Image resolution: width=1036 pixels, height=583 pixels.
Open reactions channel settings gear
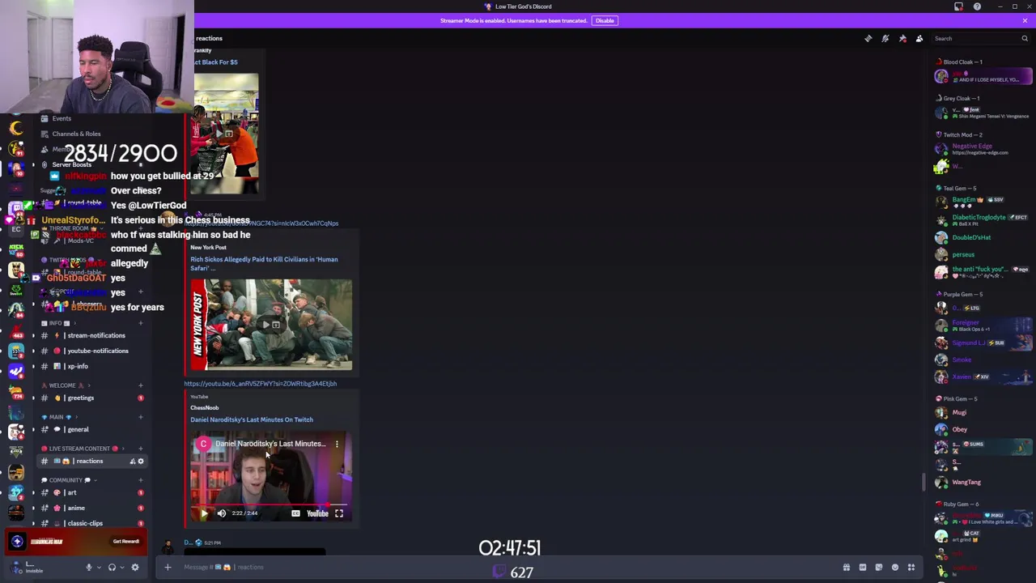click(x=141, y=462)
